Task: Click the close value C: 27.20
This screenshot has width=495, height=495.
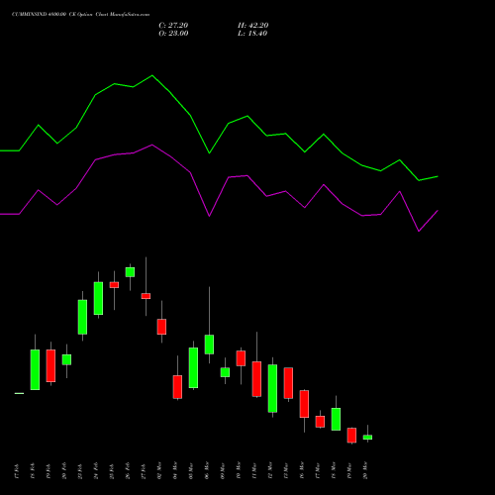Action: point(173,26)
